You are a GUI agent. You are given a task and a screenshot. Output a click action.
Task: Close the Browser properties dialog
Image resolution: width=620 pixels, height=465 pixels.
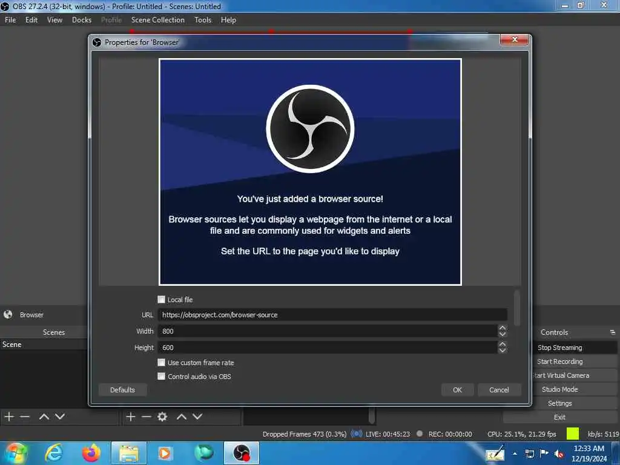click(x=514, y=39)
